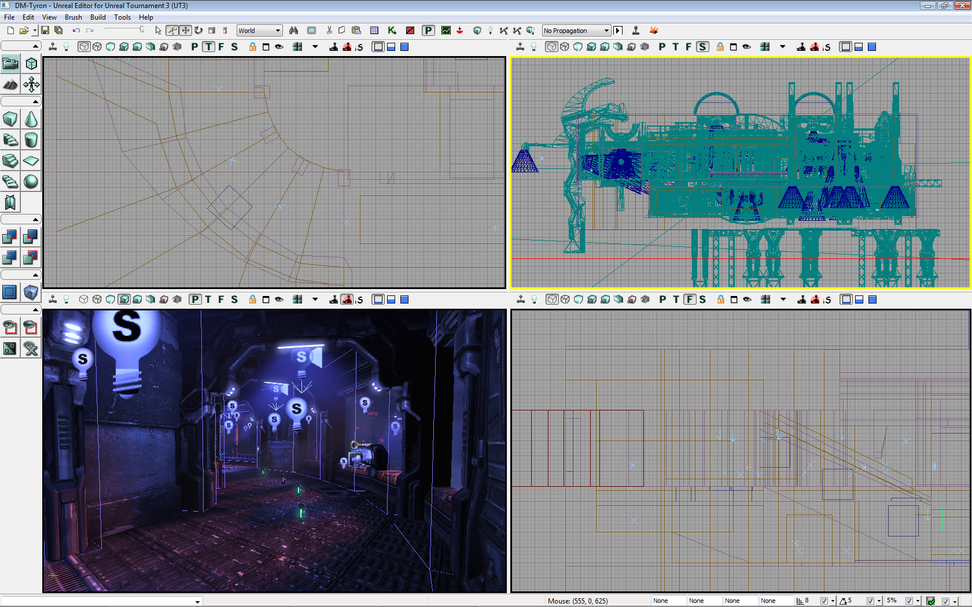Click the Play Level joystick icon

coord(636,31)
